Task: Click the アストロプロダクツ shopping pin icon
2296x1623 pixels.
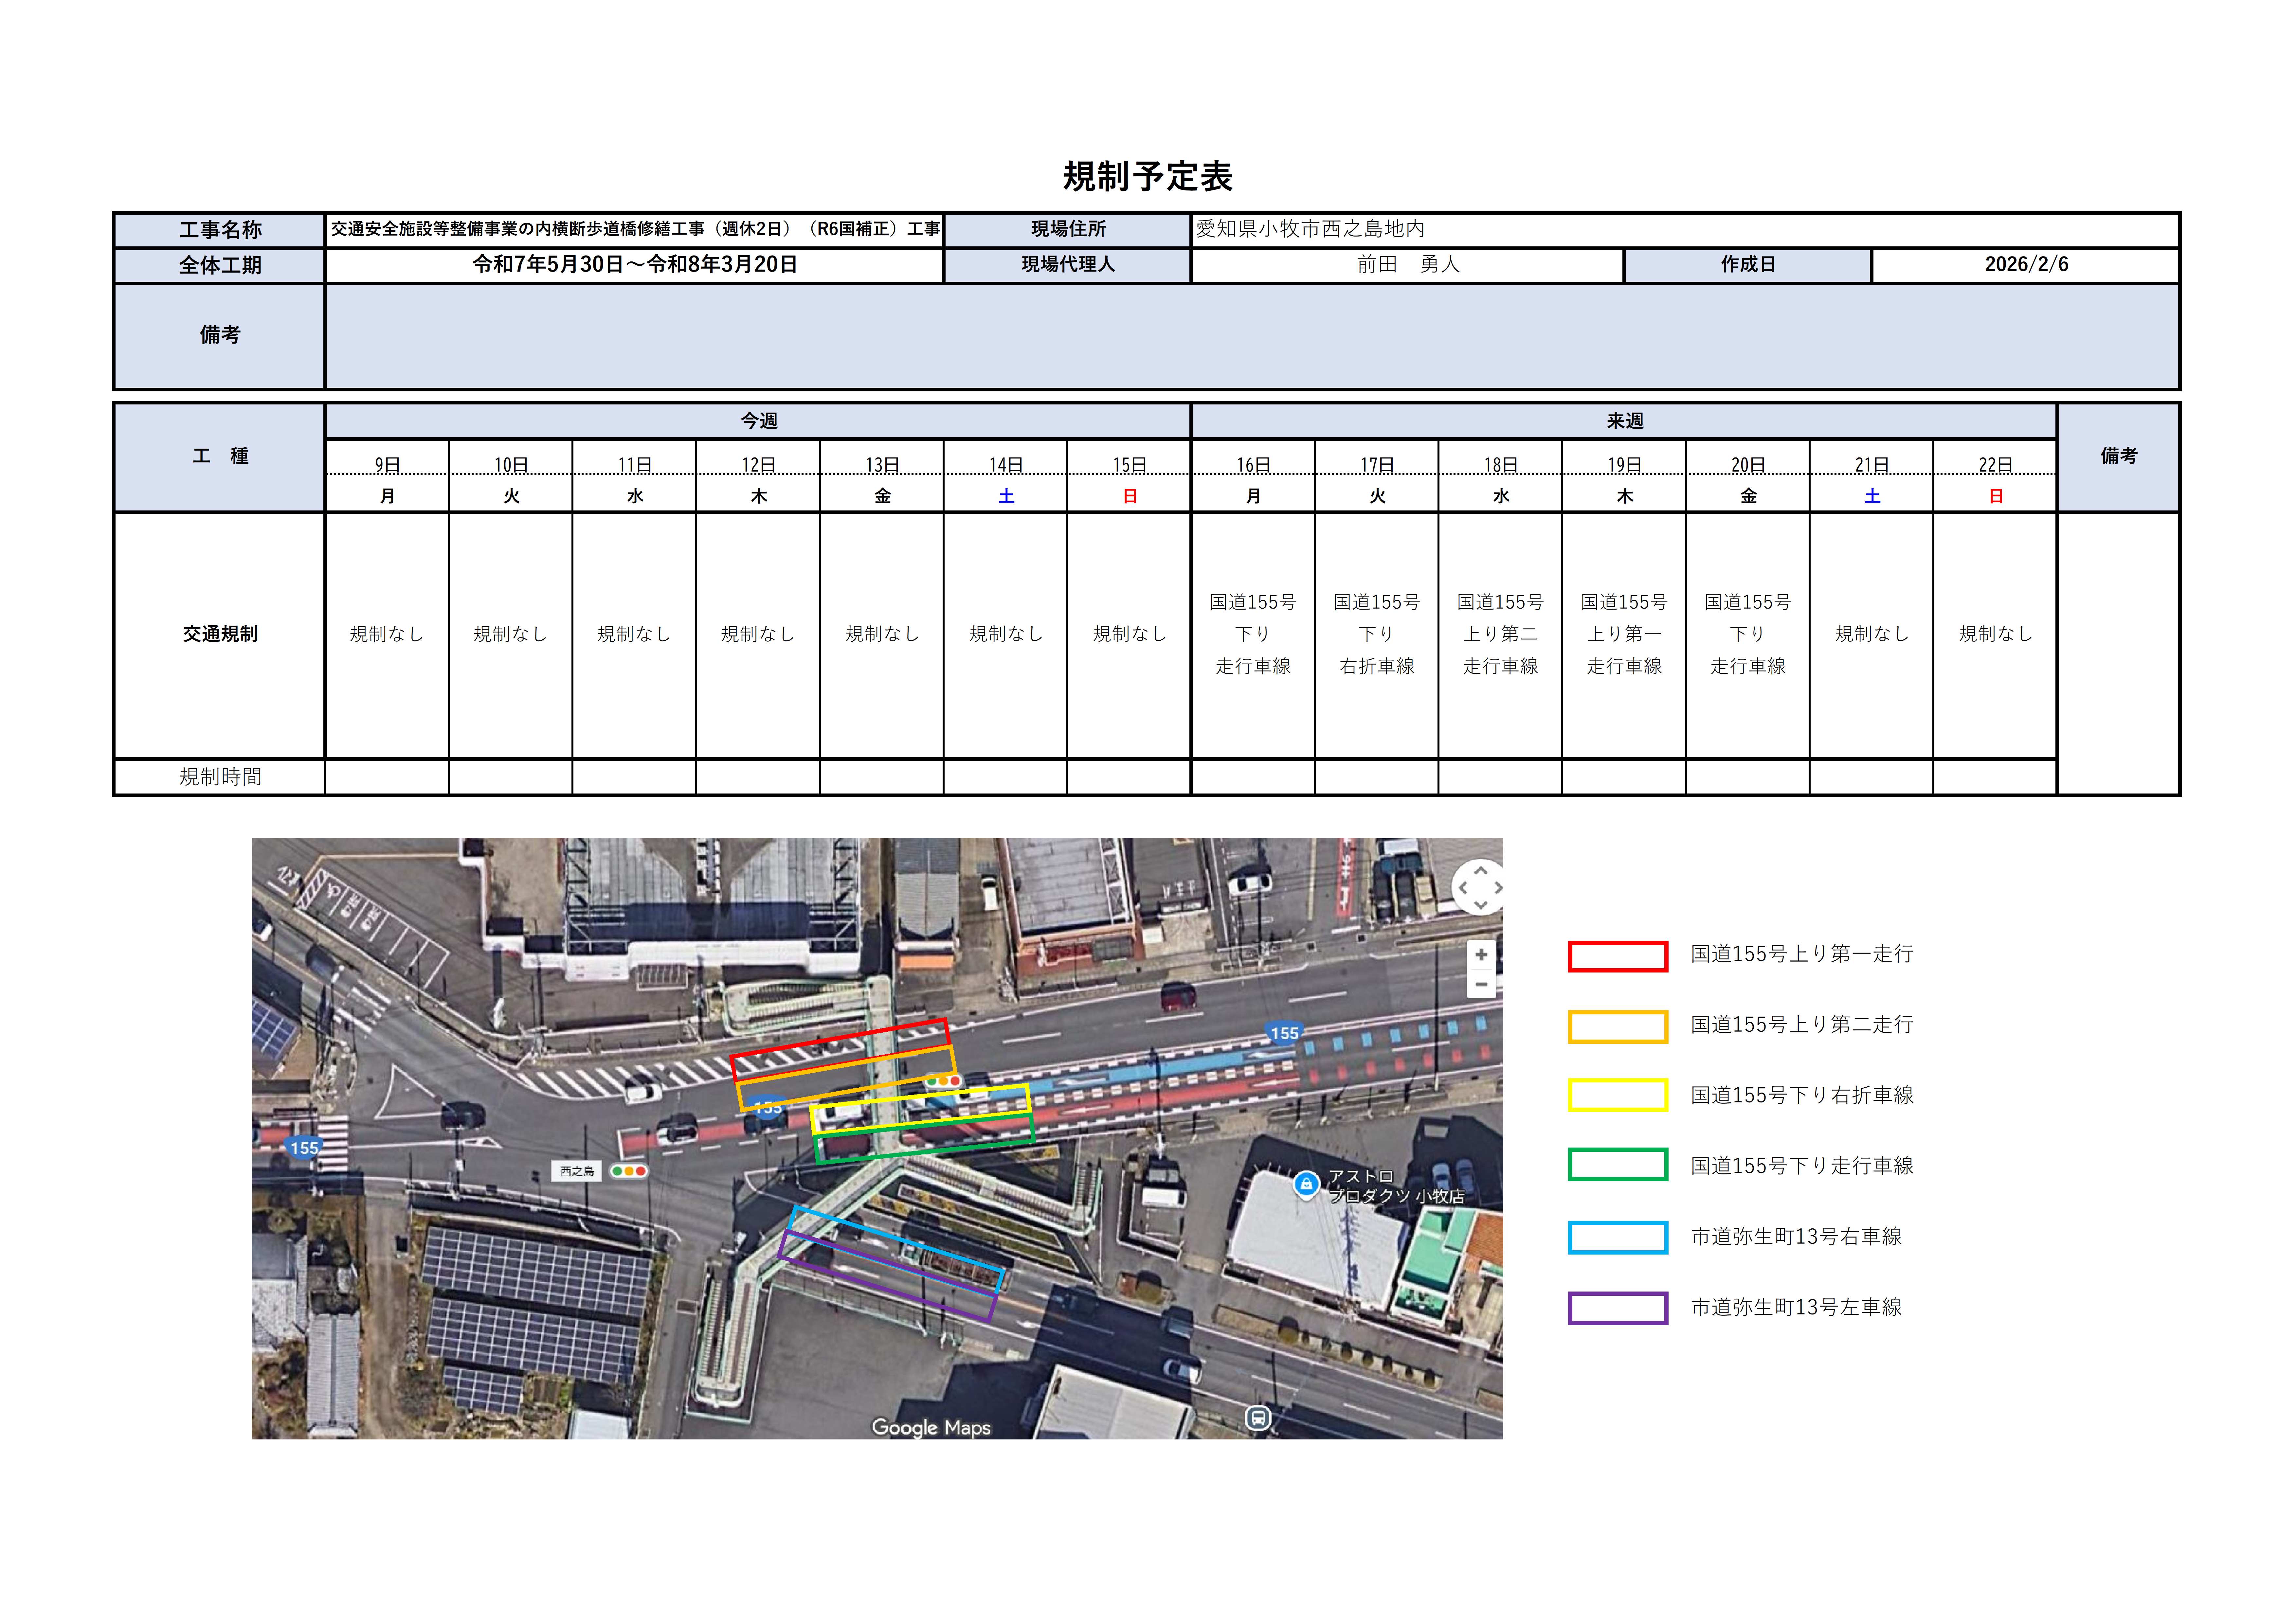Action: coord(1306,1184)
